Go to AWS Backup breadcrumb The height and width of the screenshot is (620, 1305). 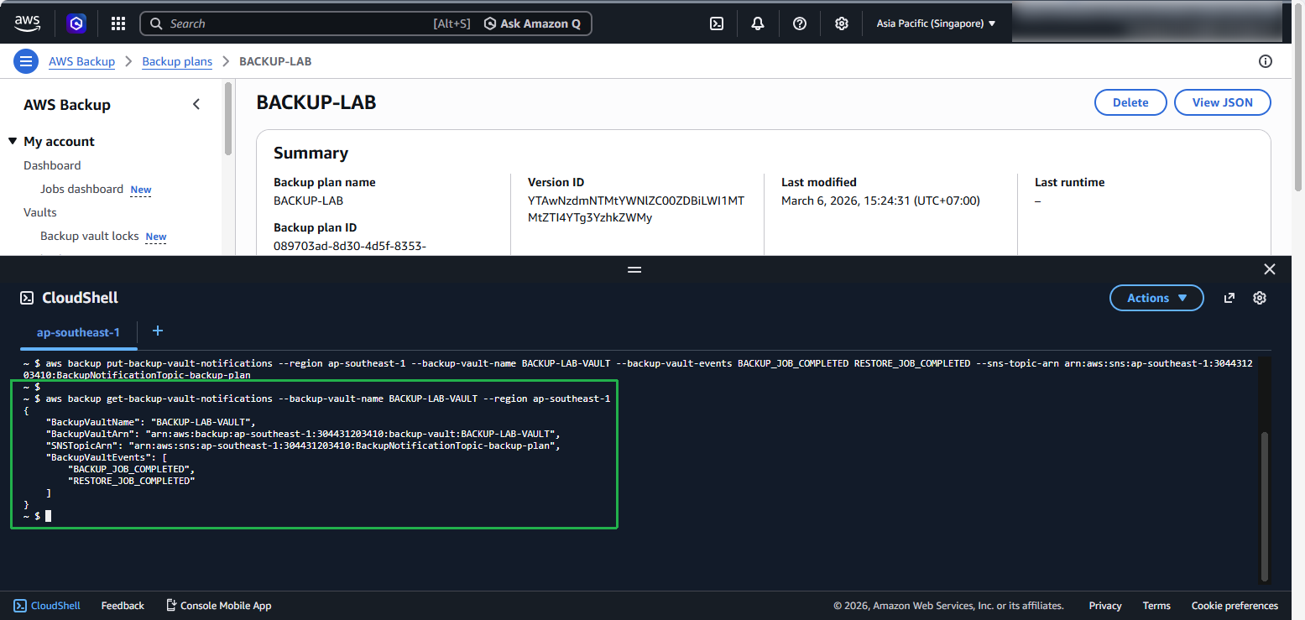point(81,61)
